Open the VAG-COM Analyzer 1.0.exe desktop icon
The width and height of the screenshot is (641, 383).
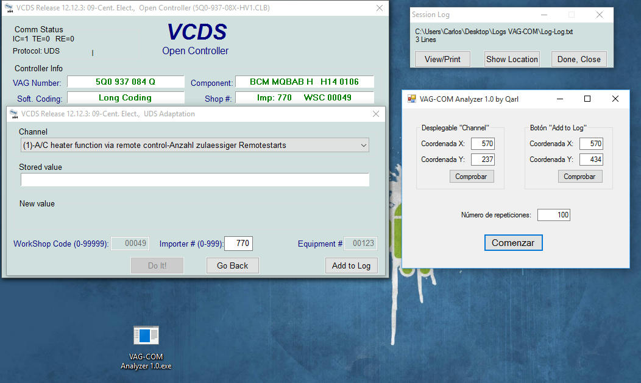(146, 348)
